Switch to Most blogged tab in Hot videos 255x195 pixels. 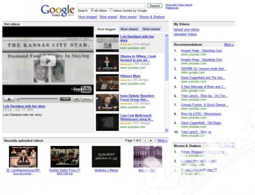coord(106,29)
